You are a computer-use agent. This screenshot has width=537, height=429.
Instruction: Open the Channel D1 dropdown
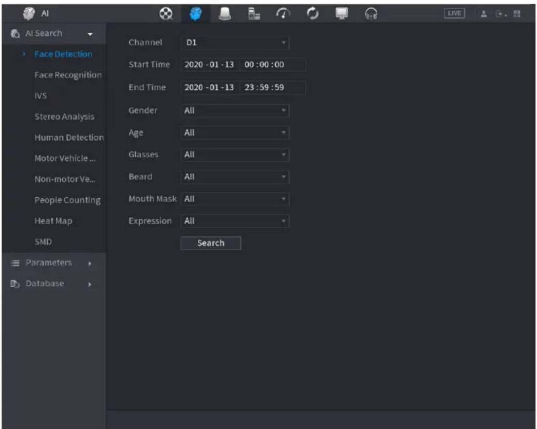(235, 43)
